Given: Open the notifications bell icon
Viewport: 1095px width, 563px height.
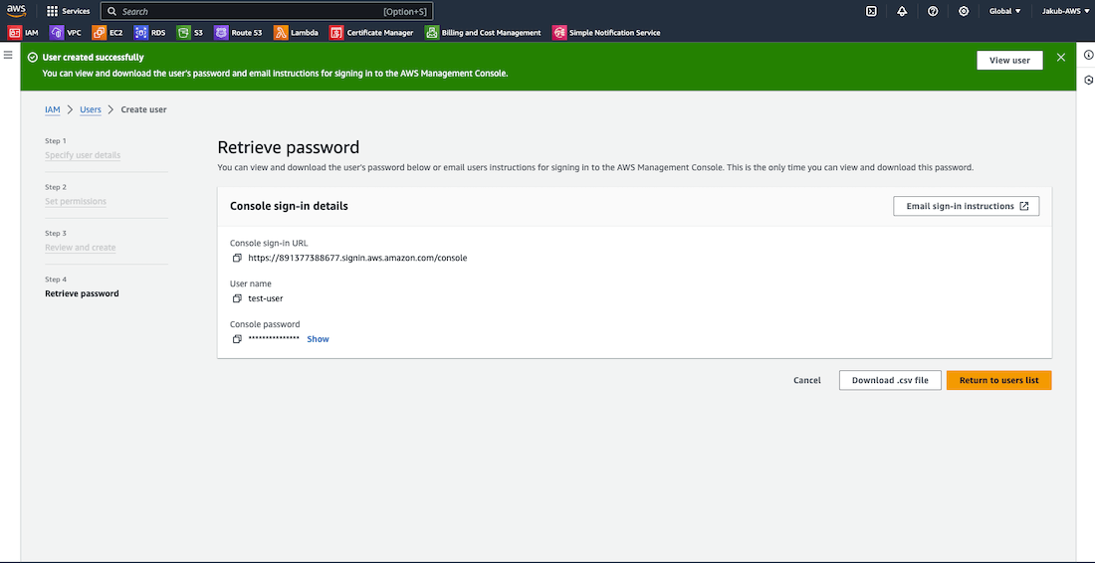Looking at the screenshot, I should (902, 11).
